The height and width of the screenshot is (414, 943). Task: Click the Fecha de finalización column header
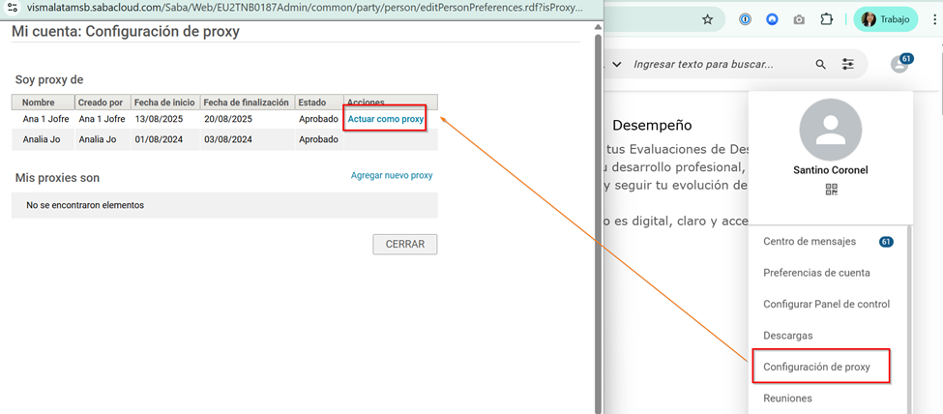[248, 103]
